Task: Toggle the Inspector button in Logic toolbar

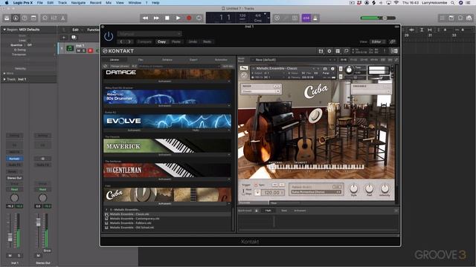Action: click(x=16, y=18)
